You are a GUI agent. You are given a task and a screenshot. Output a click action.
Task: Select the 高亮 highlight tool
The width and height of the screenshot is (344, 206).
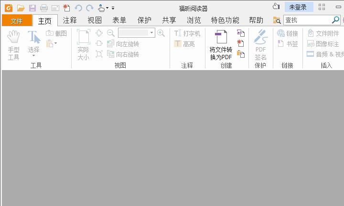pos(184,44)
